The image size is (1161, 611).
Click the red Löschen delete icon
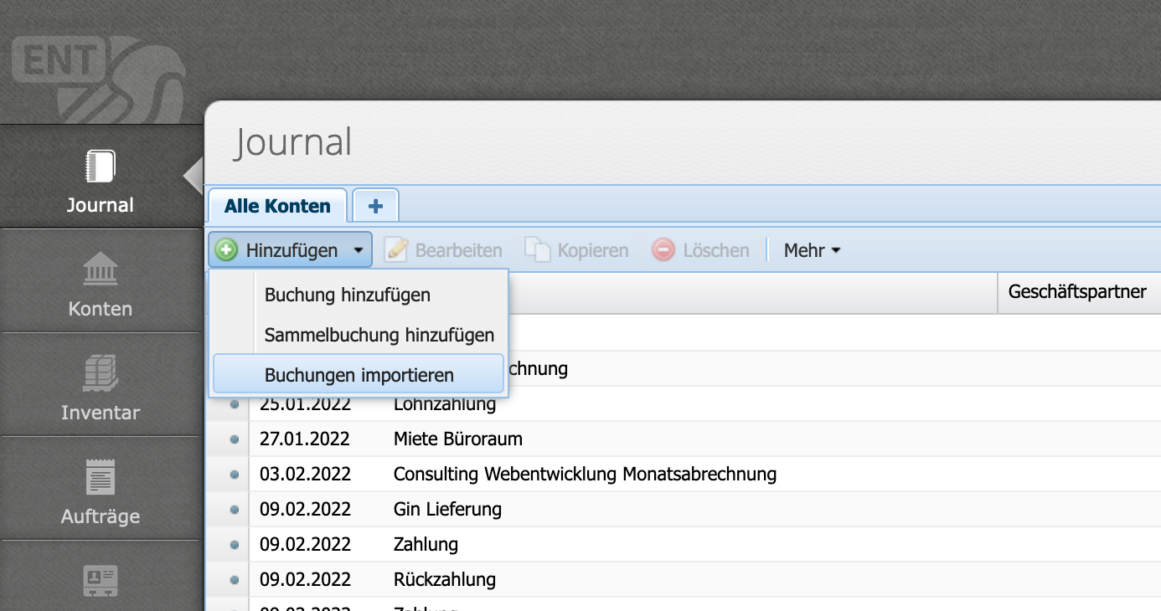click(663, 249)
